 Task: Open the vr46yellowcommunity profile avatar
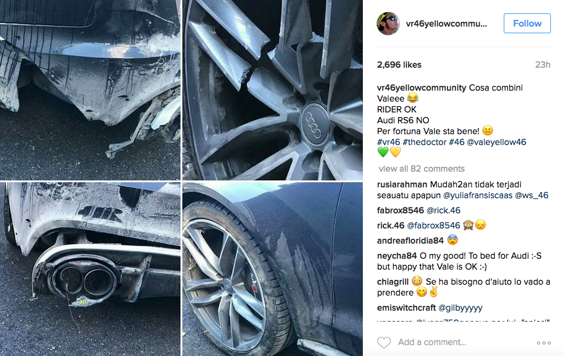tap(388, 24)
